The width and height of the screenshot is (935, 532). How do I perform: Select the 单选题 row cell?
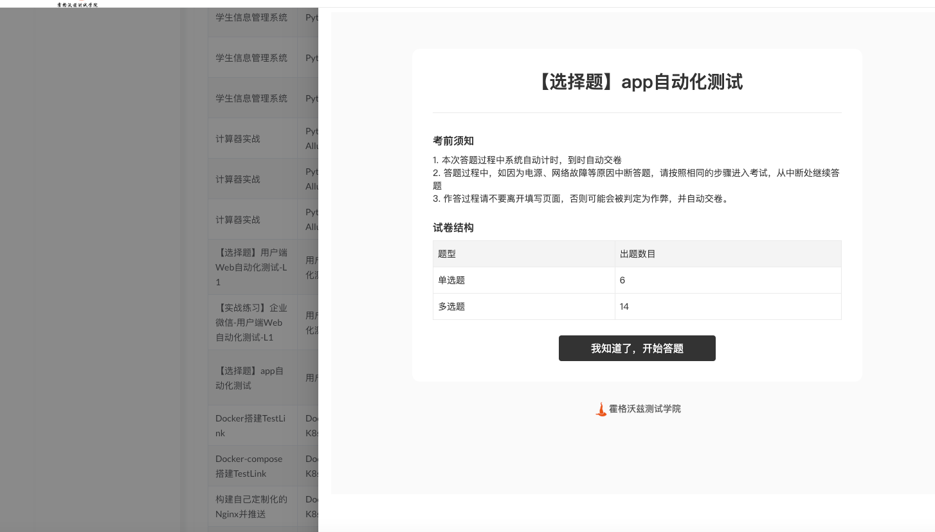coord(523,280)
